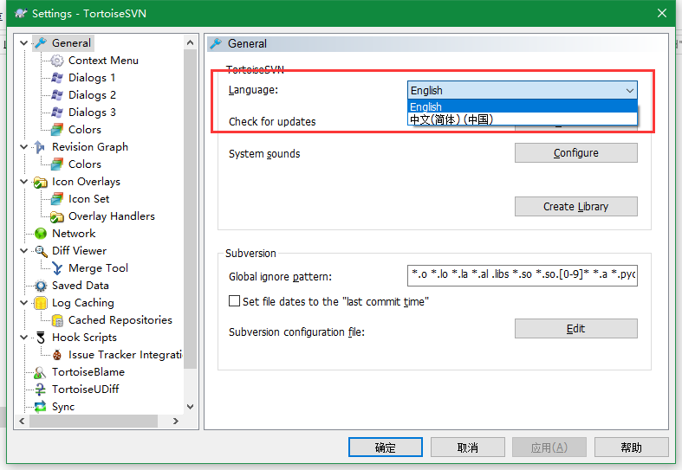Choose 中文(简体)(中国) in the language list
Viewport: 682px width, 470px height.
523,119
